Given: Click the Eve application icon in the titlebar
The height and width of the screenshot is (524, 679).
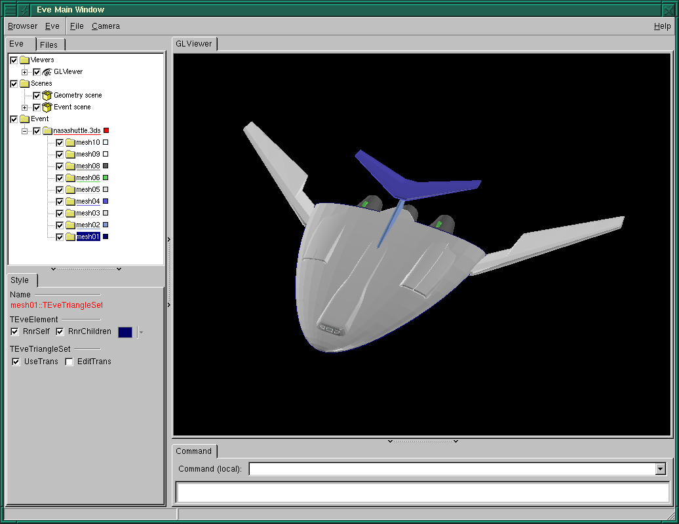Looking at the screenshot, I should click(x=24, y=9).
